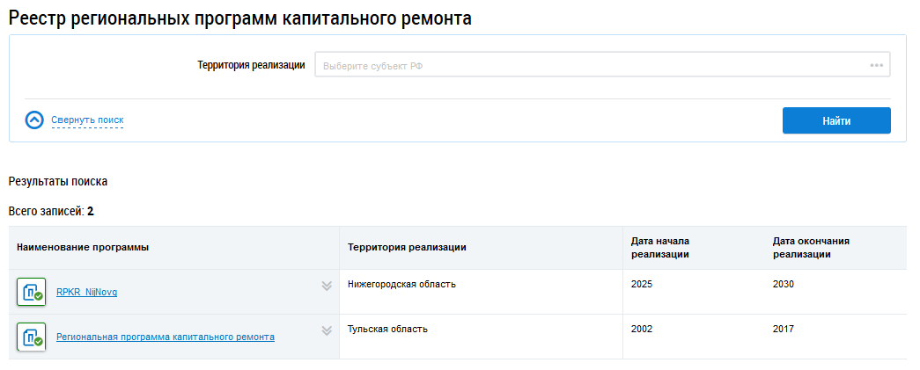Open the RPKR_NijNovg program link

tap(86, 293)
